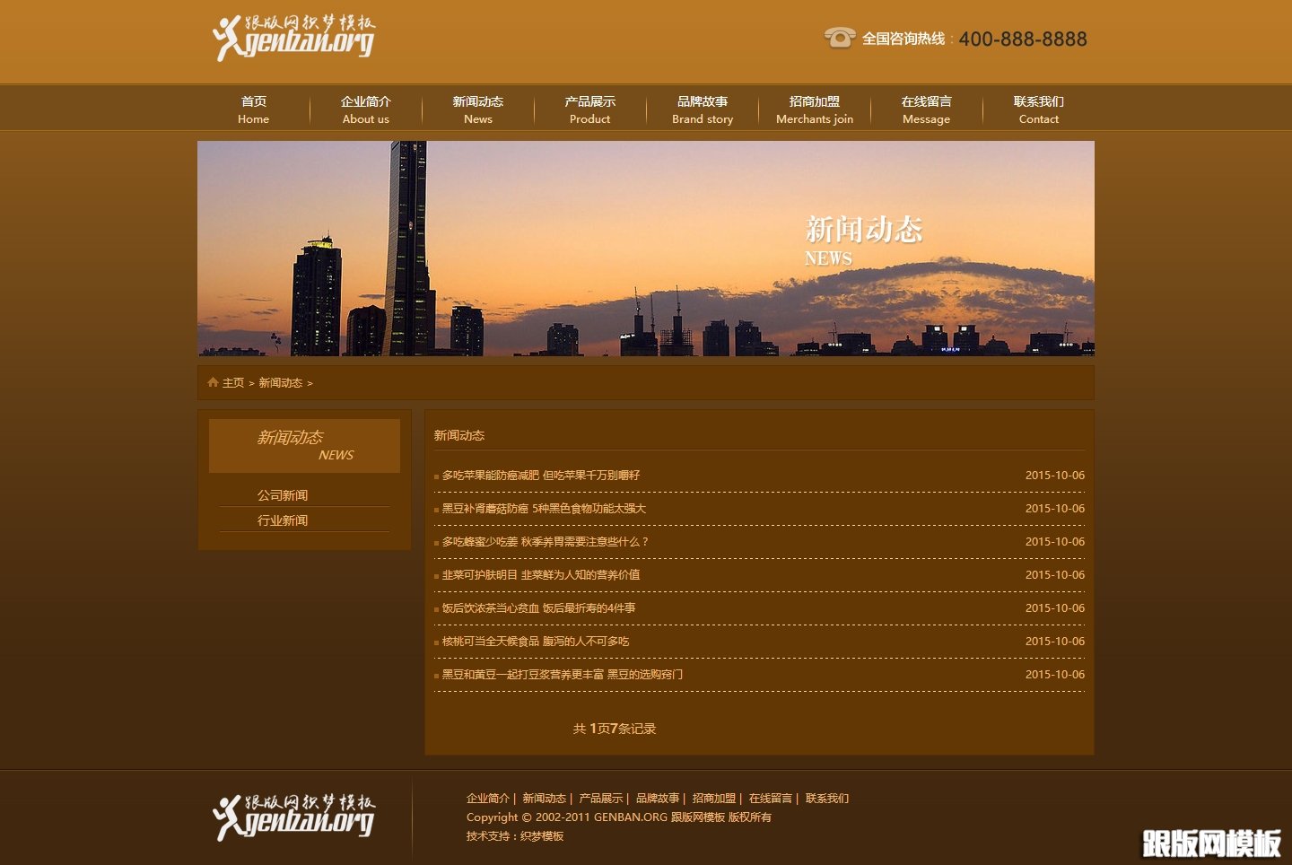Click the home icon in breadcrumb
1292x865 pixels.
(x=213, y=382)
